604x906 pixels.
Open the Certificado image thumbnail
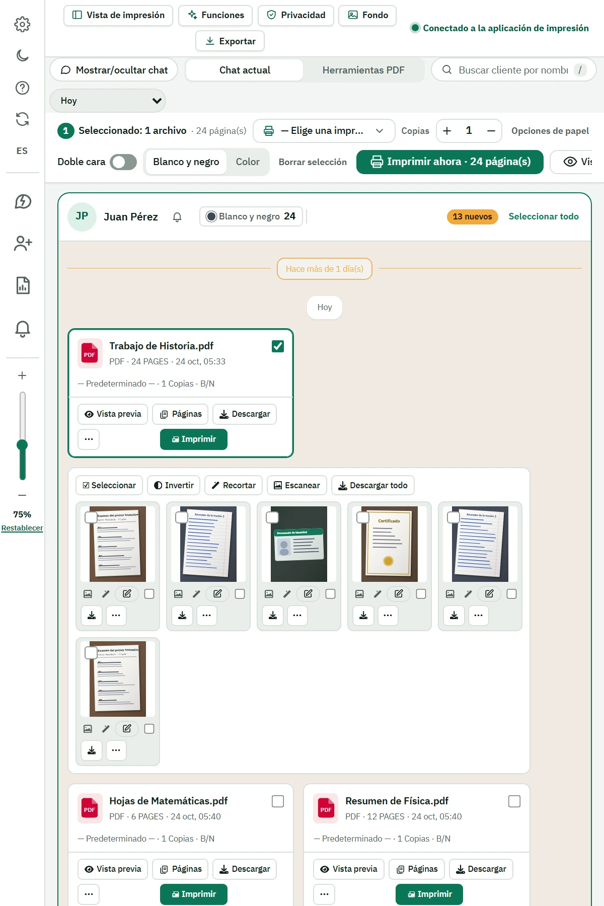point(390,544)
